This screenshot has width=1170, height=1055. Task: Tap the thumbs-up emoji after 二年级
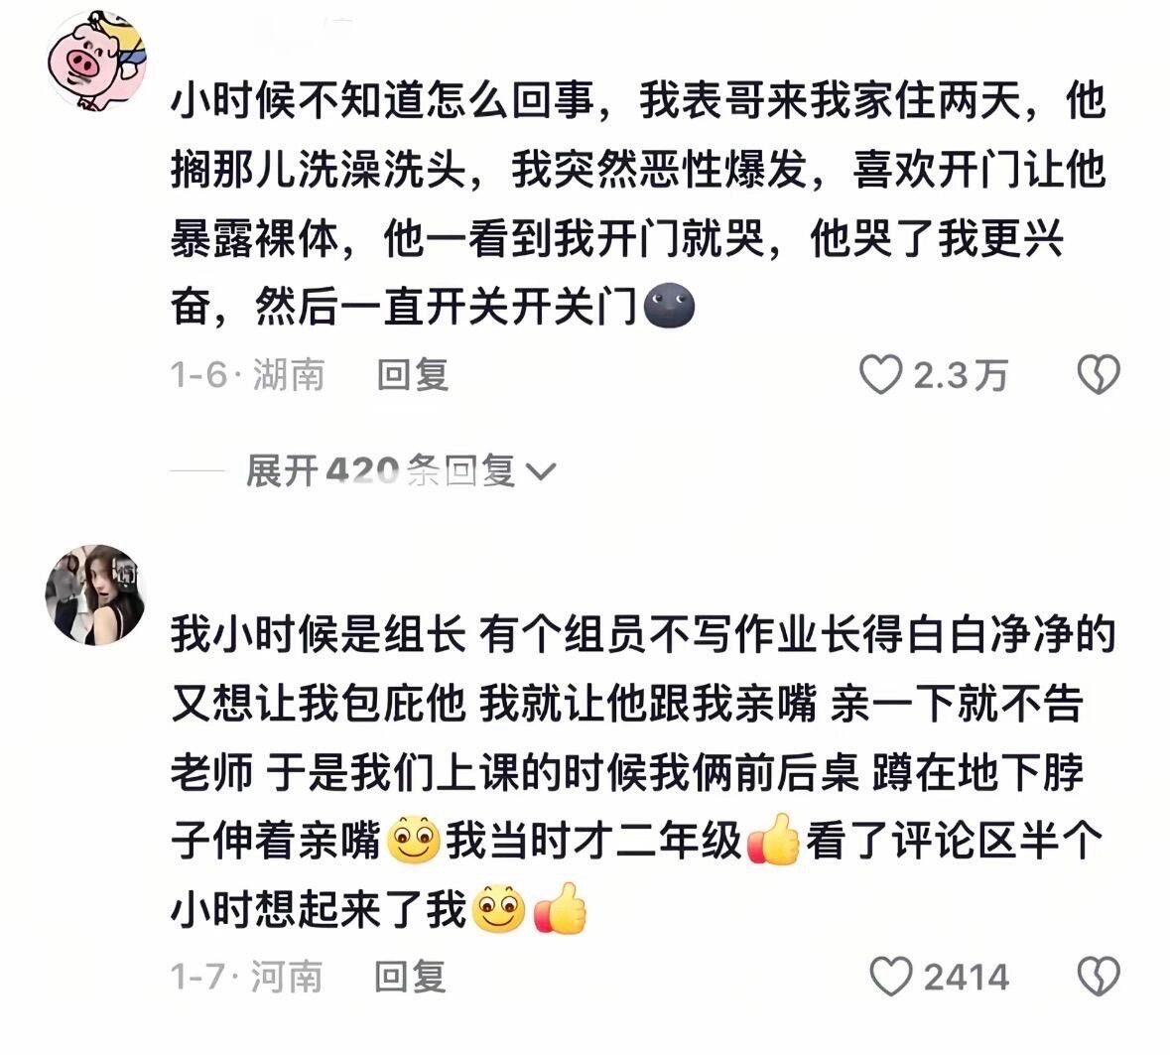point(773,840)
